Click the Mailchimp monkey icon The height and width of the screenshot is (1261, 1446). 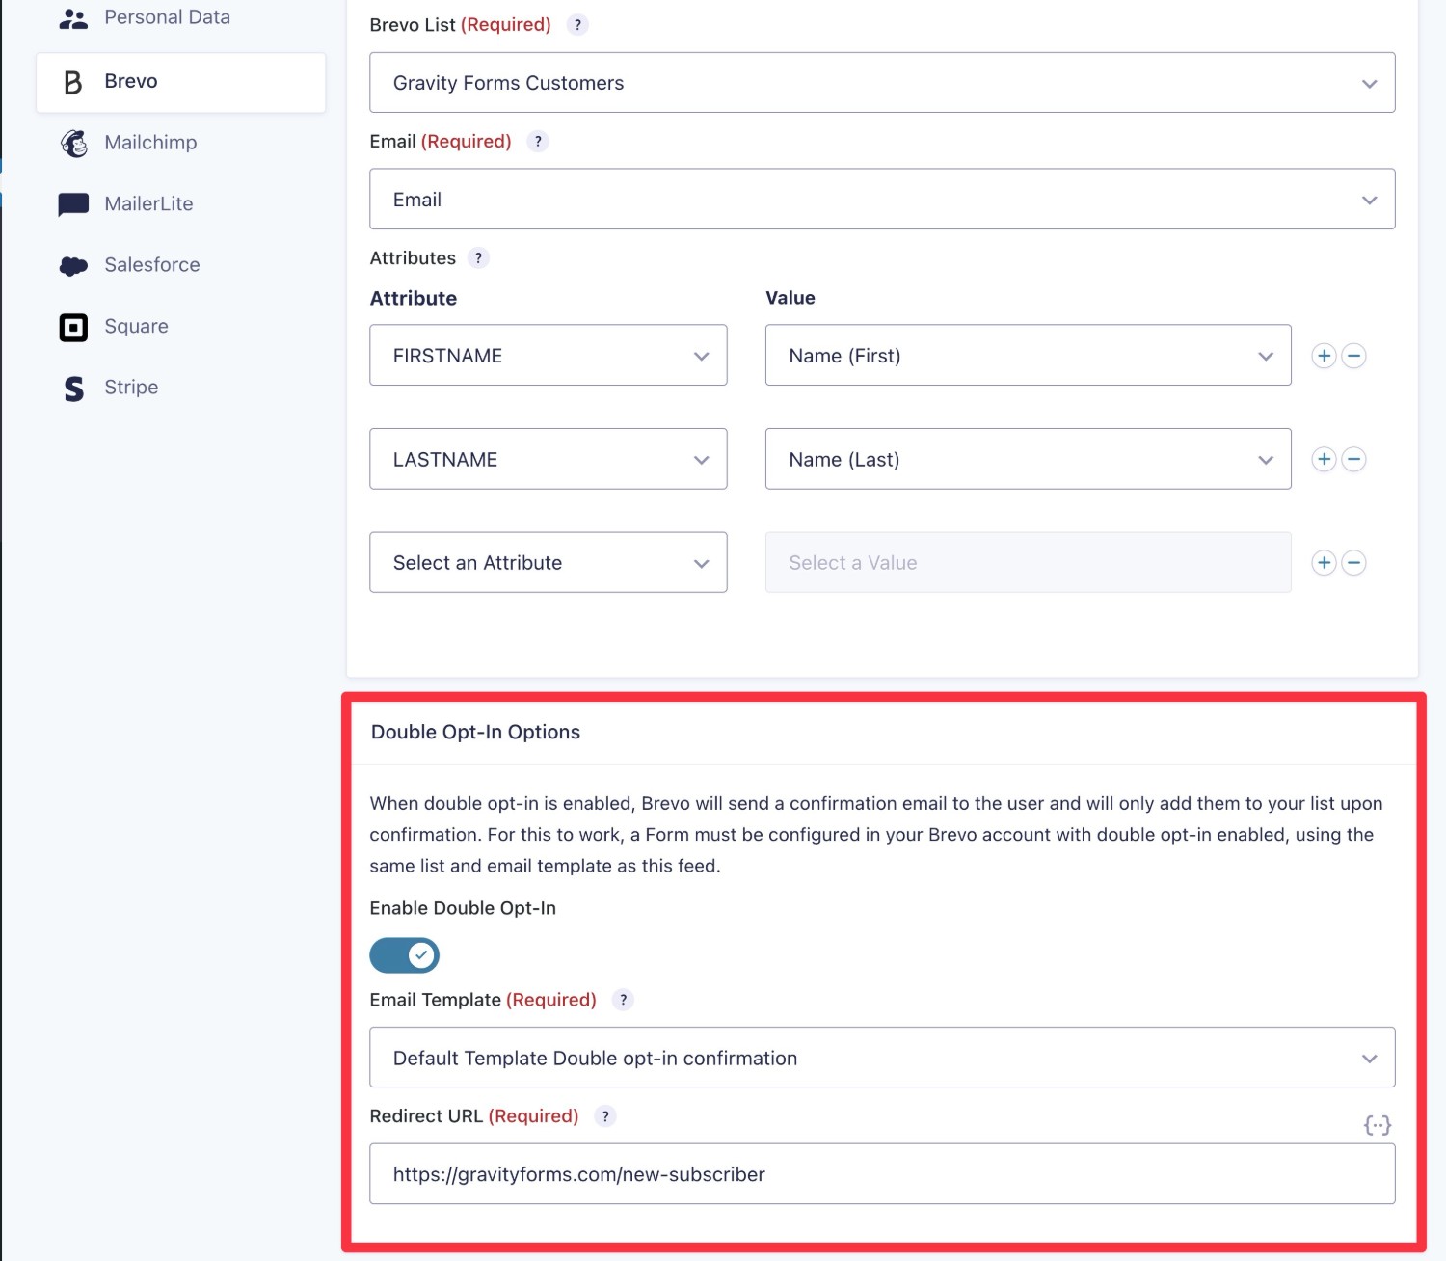coord(73,143)
